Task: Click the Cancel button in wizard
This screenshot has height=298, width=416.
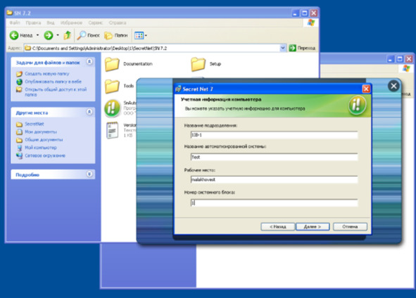Action: tap(350, 227)
